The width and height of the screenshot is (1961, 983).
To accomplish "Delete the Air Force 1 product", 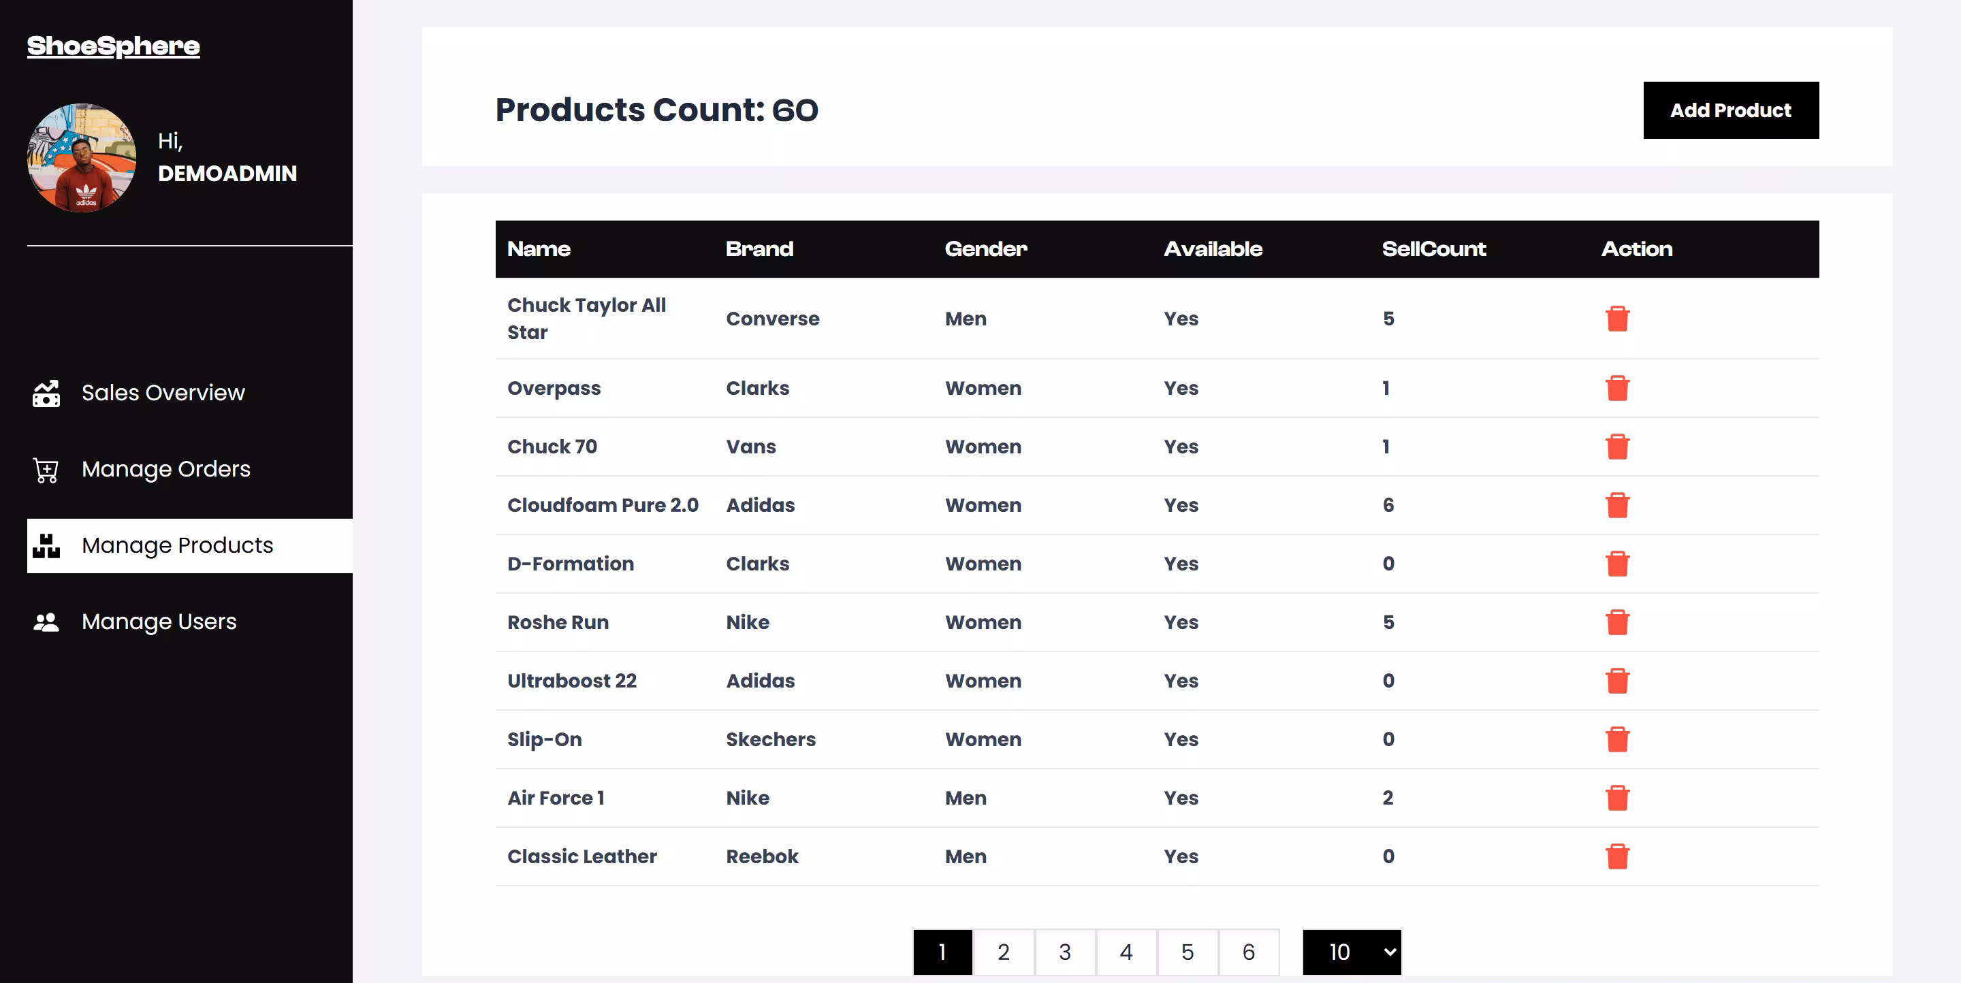I will coord(1617,798).
